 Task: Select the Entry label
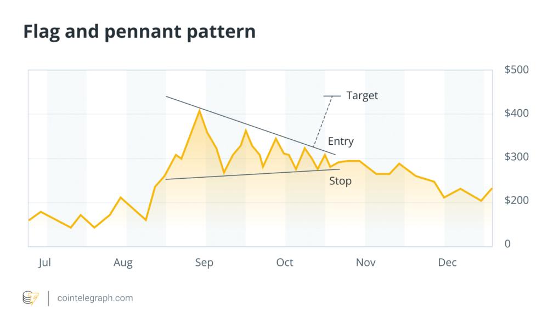coord(341,141)
